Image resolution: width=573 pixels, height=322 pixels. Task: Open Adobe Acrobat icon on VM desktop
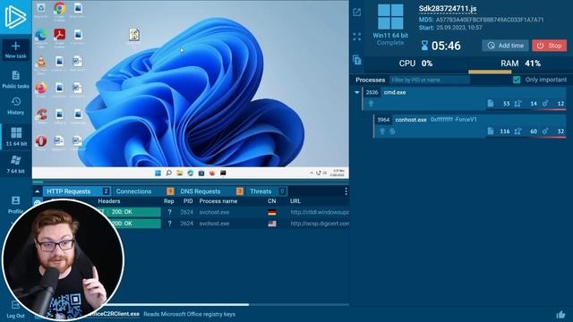[60, 35]
